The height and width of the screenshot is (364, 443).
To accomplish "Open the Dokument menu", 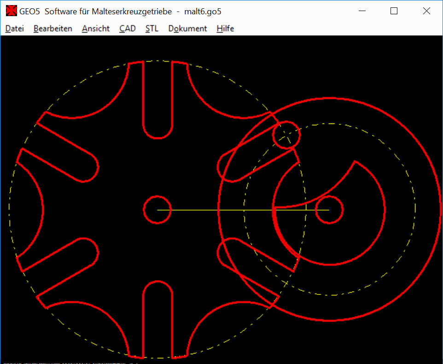I will click(x=187, y=29).
